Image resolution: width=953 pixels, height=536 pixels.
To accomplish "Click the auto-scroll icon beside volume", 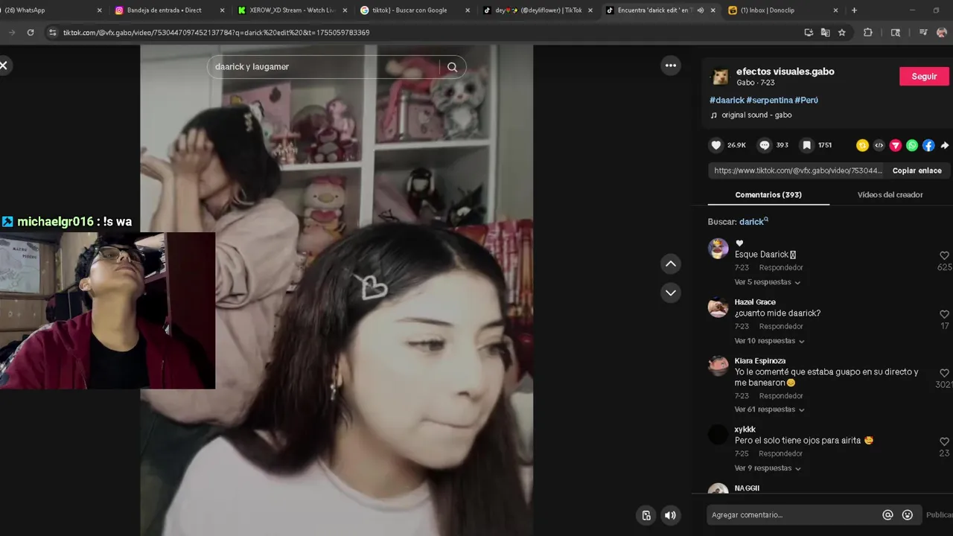I will 646,515.
